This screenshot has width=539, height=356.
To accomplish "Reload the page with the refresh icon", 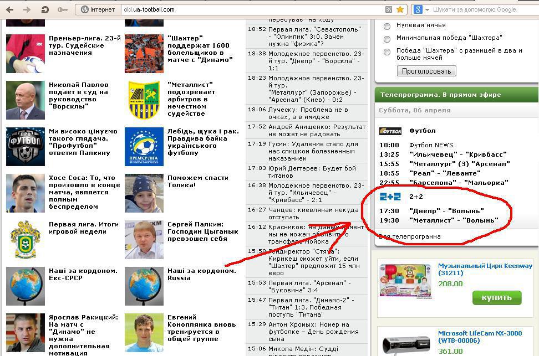I will pos(45,9).
